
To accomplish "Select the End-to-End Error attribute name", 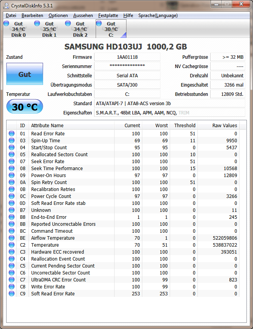I will click(49, 217).
